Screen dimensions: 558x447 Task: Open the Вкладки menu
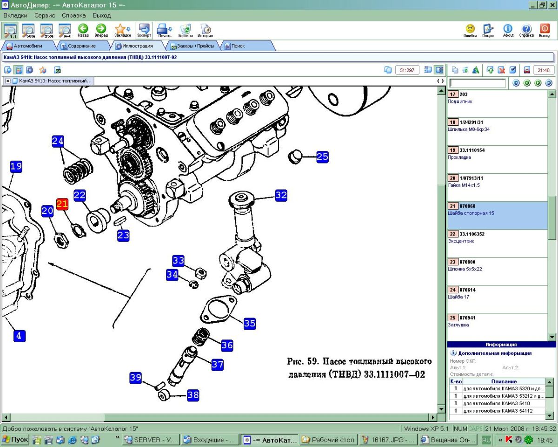pyautogui.click(x=16, y=15)
